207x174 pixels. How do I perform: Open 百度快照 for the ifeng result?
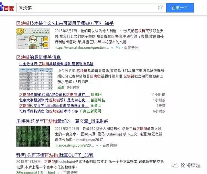[110, 145]
